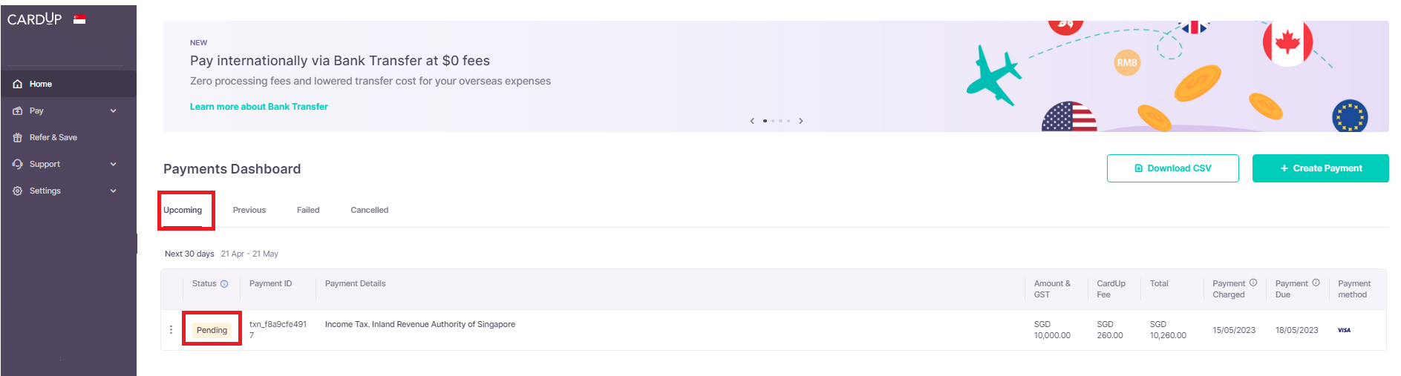
Task: Click the Status column info icon
Action: tap(224, 284)
